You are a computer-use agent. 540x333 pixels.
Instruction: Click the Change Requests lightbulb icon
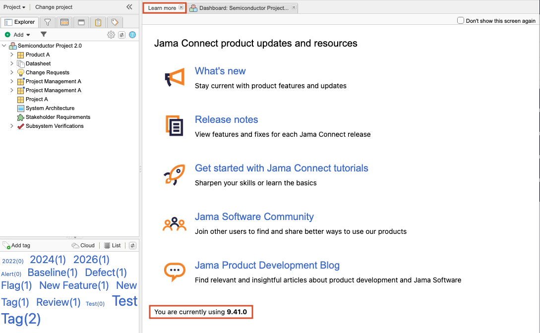tap(21, 72)
